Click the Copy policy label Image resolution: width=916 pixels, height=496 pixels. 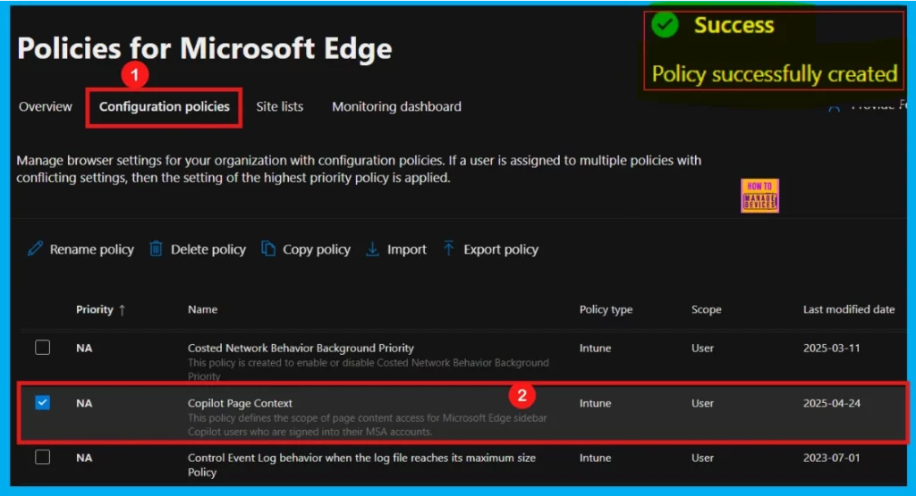point(317,249)
